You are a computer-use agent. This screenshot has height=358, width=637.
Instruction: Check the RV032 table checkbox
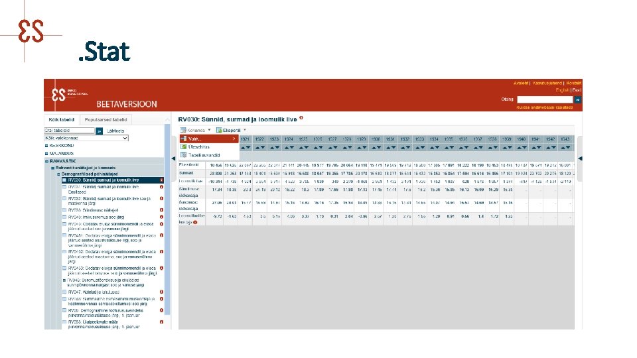pyautogui.click(x=64, y=198)
